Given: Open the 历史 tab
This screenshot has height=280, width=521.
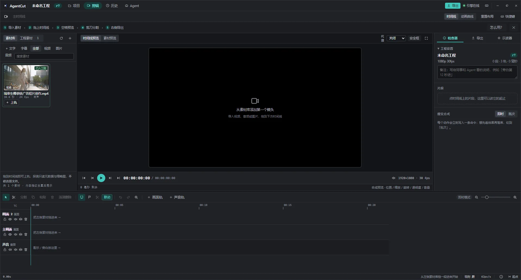Looking at the screenshot, I should (x=112, y=6).
